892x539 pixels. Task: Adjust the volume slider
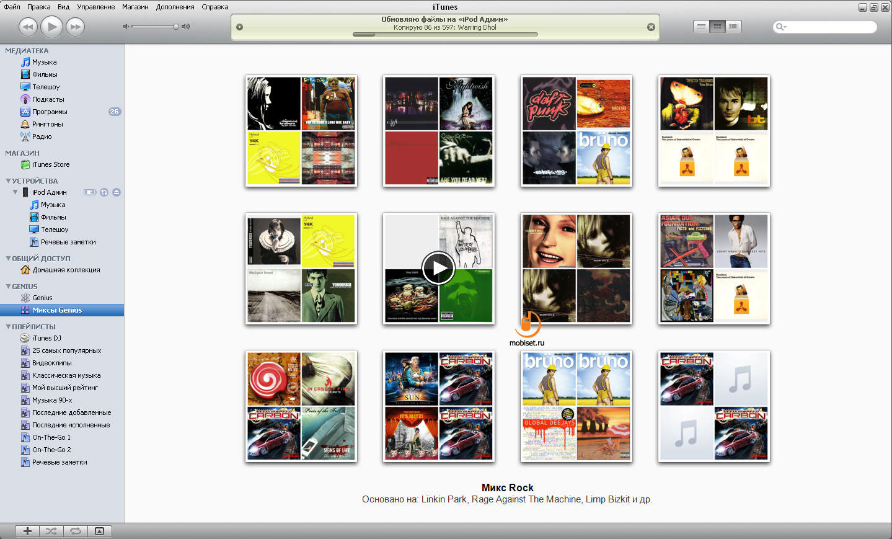coord(155,27)
